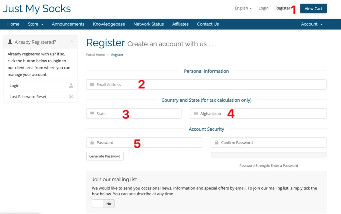Click the asterisk icon beside Lost Password Reset
Image resolution: width=341 pixels, height=214 pixels.
(71, 97)
